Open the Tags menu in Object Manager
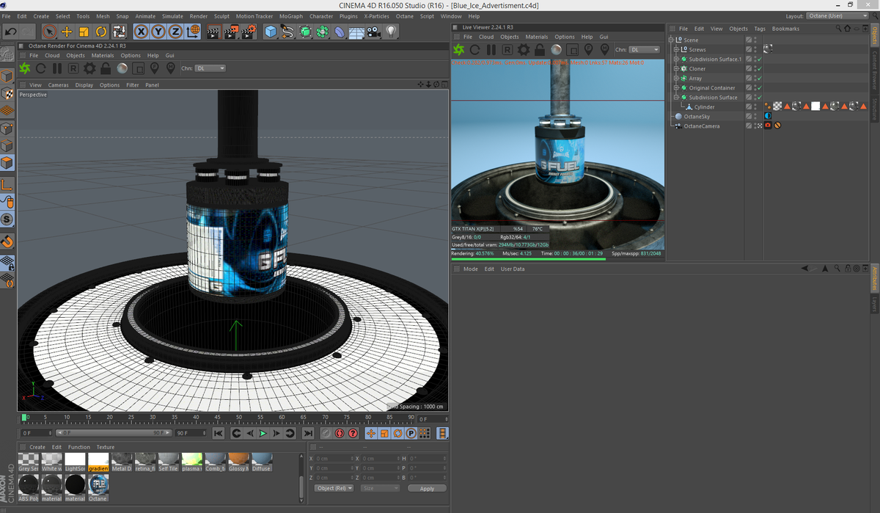 (759, 29)
